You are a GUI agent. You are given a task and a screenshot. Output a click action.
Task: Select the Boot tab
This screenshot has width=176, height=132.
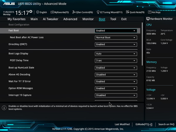[102, 19]
